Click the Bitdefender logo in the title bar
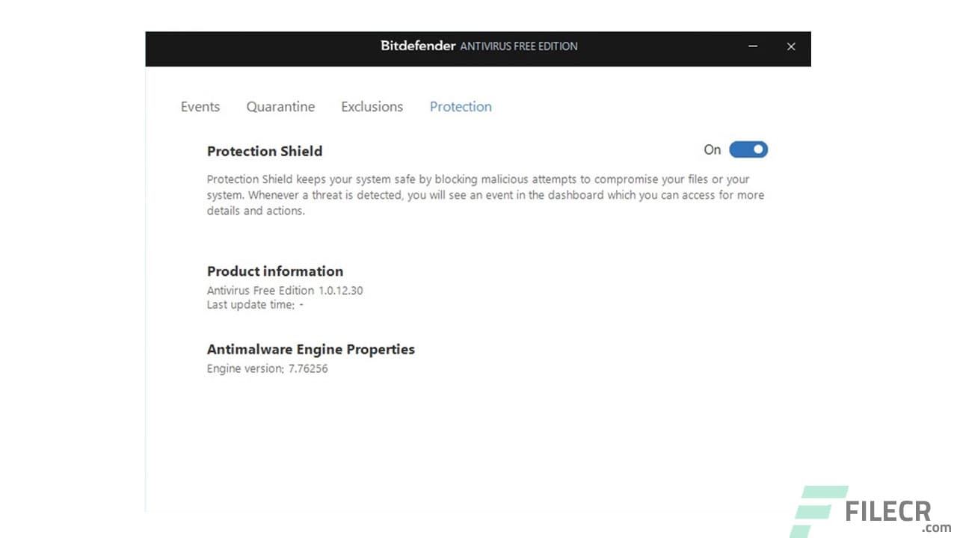This screenshot has width=957, height=538. tap(417, 46)
